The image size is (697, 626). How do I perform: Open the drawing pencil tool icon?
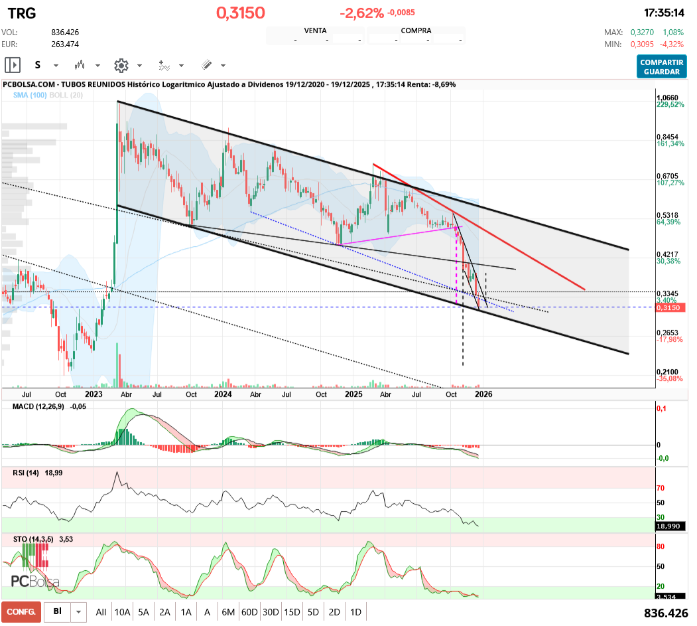click(x=208, y=65)
